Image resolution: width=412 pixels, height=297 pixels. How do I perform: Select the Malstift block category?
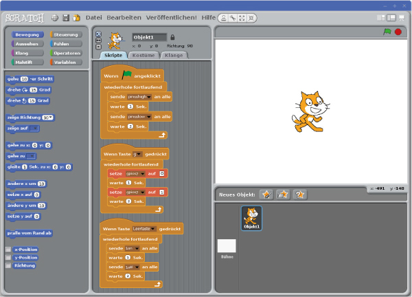[x=27, y=63]
